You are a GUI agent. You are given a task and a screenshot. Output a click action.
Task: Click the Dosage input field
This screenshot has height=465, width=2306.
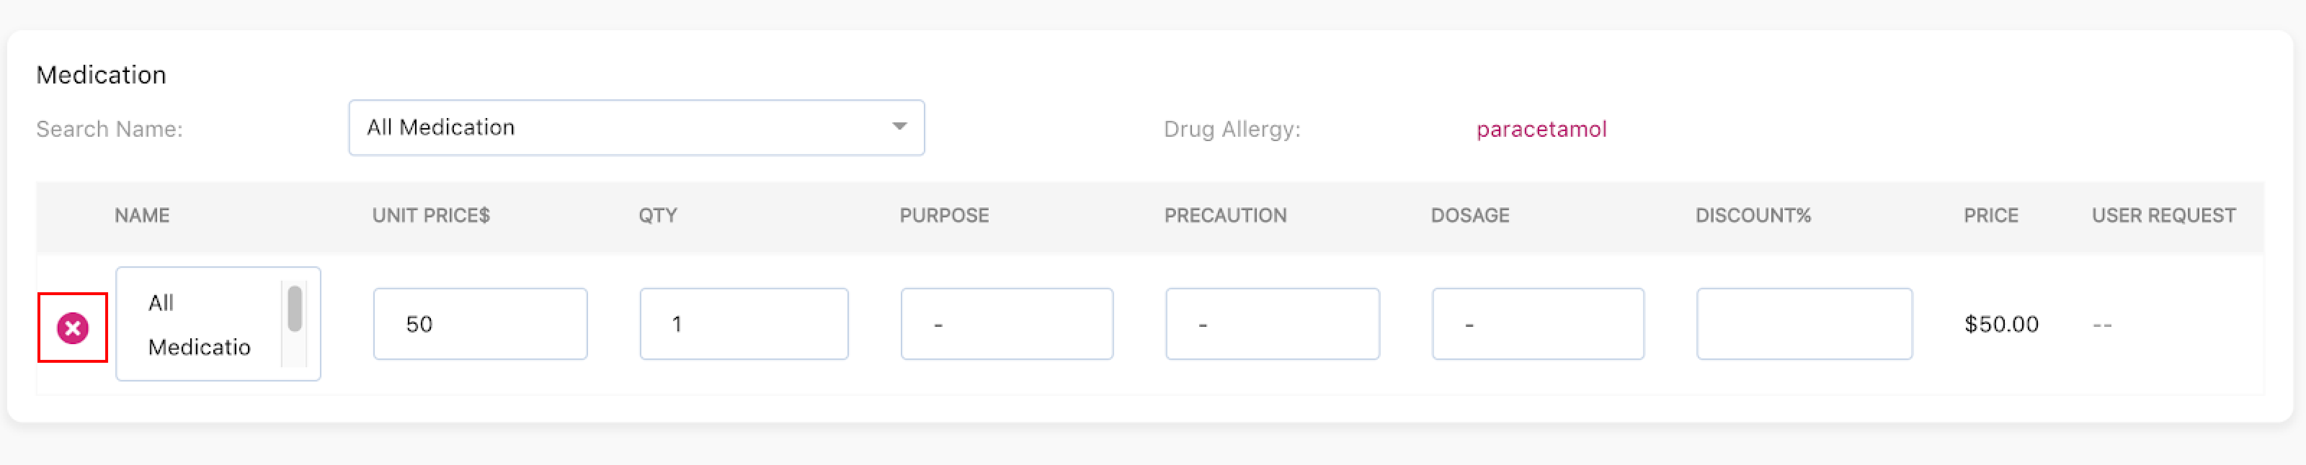(1538, 324)
